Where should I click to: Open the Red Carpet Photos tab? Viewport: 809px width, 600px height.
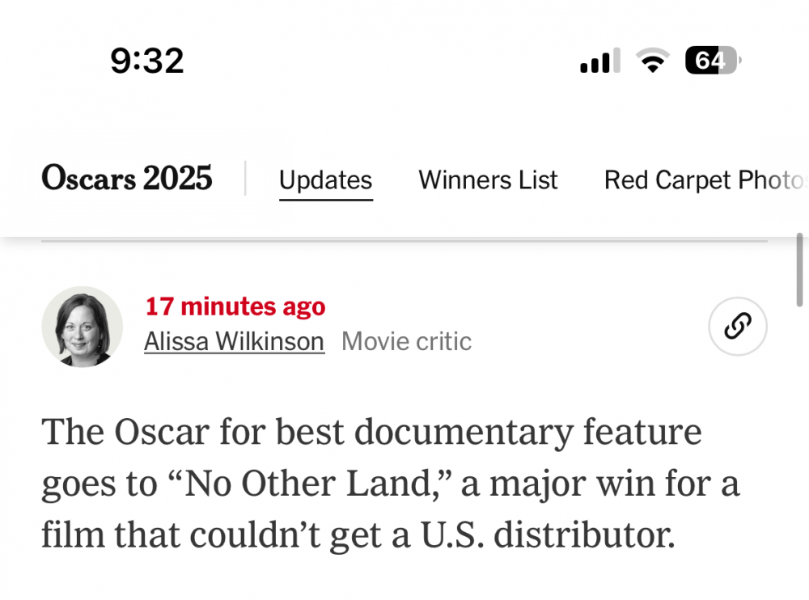(704, 180)
